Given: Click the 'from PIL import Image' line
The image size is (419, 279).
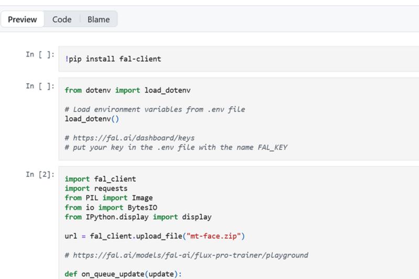Looking at the screenshot, I should pyautogui.click(x=108, y=198).
